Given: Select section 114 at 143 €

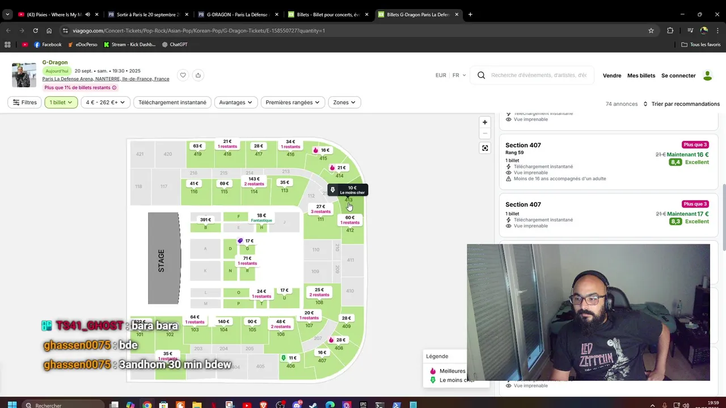Looking at the screenshot, I should pyautogui.click(x=254, y=181).
